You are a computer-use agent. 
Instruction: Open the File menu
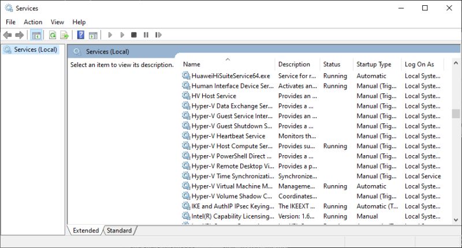tap(10, 22)
